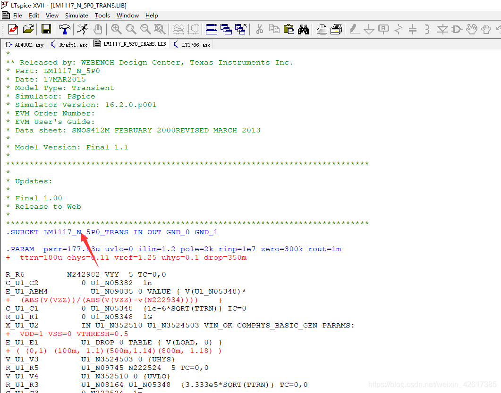The image size is (501, 393).
Task: Click the Zoom to Fit icon
Action: click(x=160, y=29)
